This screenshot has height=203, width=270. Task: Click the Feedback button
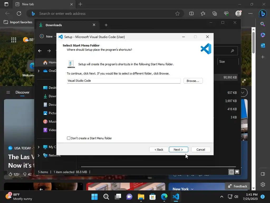238,186
